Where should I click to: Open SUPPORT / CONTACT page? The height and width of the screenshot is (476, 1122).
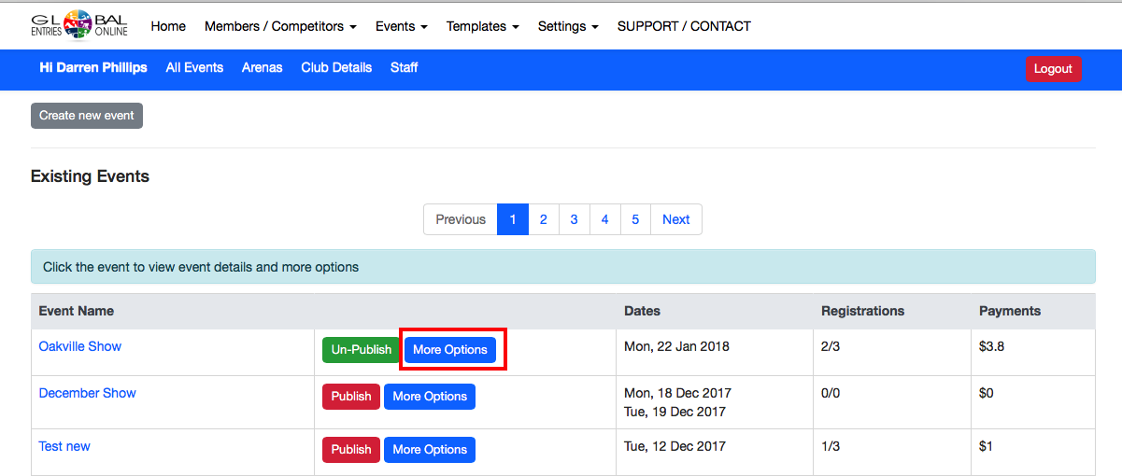[684, 26]
